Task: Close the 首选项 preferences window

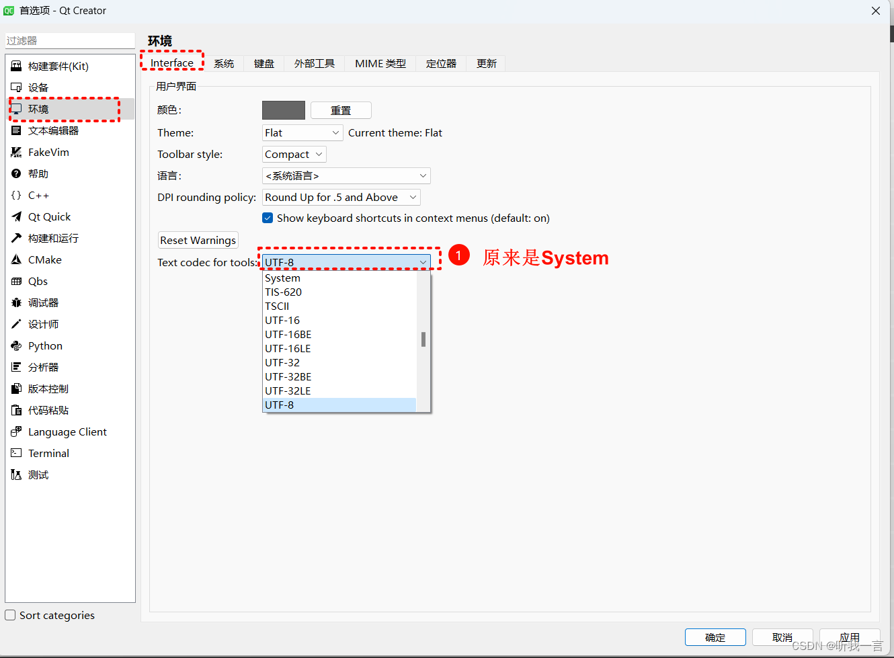Action: pos(876,11)
